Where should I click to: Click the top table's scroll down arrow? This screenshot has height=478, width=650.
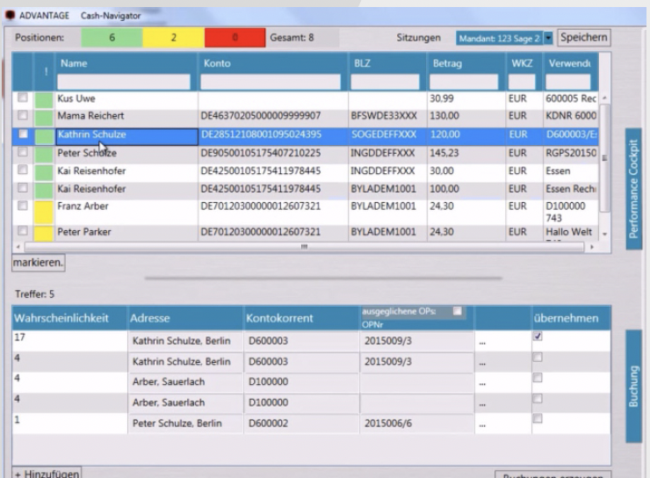(x=604, y=235)
